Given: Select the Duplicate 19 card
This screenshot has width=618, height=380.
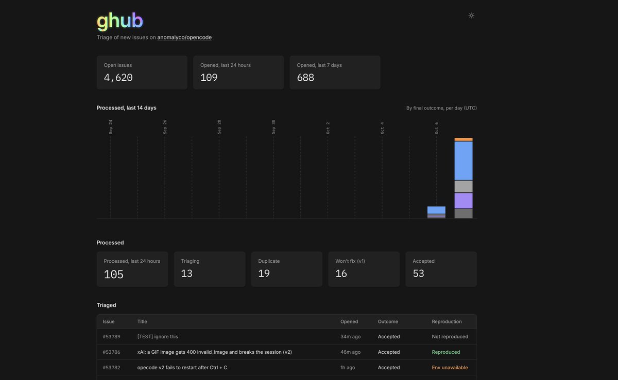Looking at the screenshot, I should [x=287, y=269].
